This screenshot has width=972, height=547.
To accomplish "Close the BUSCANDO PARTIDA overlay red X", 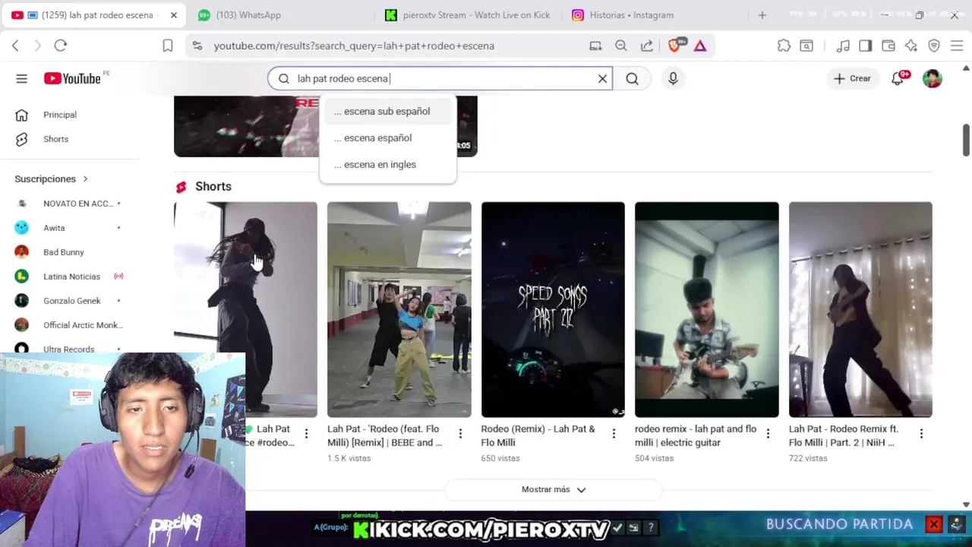I will click(934, 524).
